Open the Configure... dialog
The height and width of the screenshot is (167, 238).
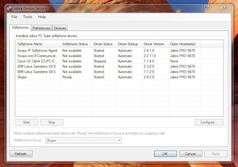pos(209,122)
